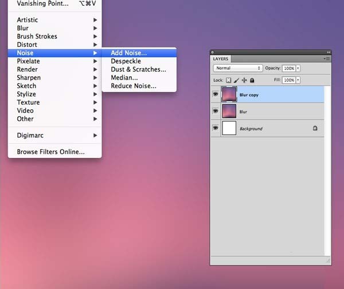Viewport: 344px width, 289px height.
Task: Expand the Pixelate filter submenu
Action: (x=55, y=61)
